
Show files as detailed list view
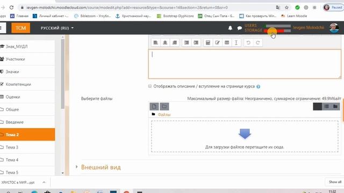point(326,107)
